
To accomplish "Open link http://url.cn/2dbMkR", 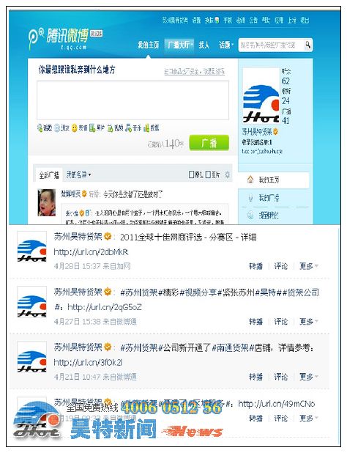I will click(91, 252).
